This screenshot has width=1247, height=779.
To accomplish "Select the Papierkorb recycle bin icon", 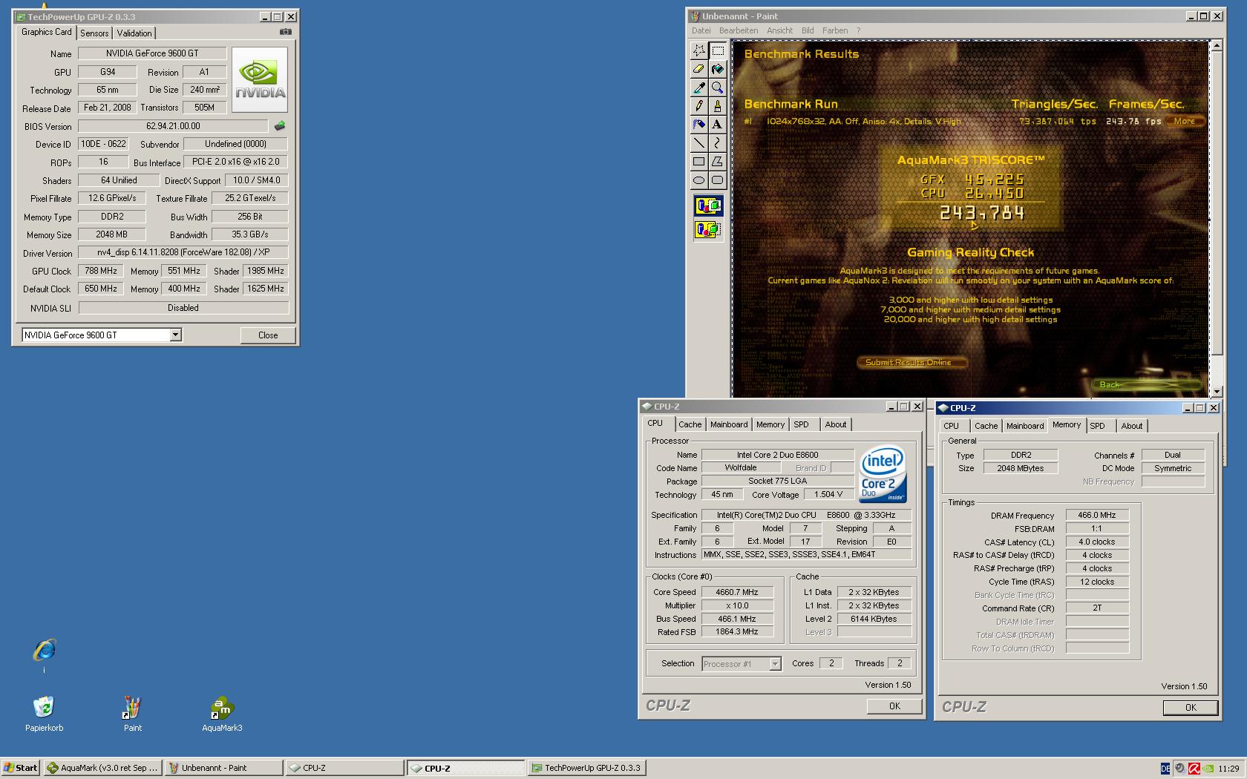I will coord(44,714).
